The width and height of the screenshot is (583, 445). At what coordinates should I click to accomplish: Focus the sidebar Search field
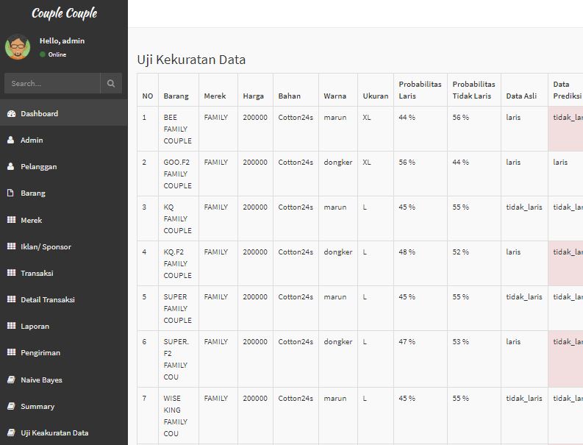tap(52, 83)
